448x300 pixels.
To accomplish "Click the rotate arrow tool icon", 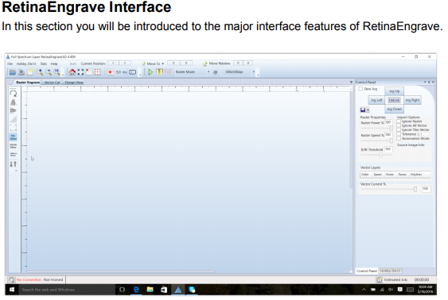I will (14, 94).
